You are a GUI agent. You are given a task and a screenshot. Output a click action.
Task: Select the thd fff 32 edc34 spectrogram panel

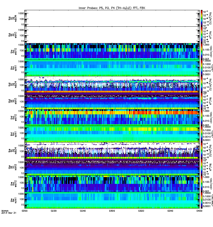[x=112, y=85]
